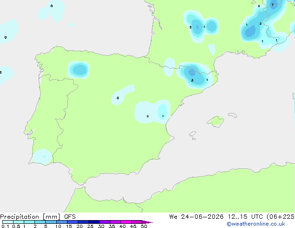Click the '2' precipitation value in southeast France
Image resolution: width=295 pixels, height=228 pixels.
[x=261, y=24]
